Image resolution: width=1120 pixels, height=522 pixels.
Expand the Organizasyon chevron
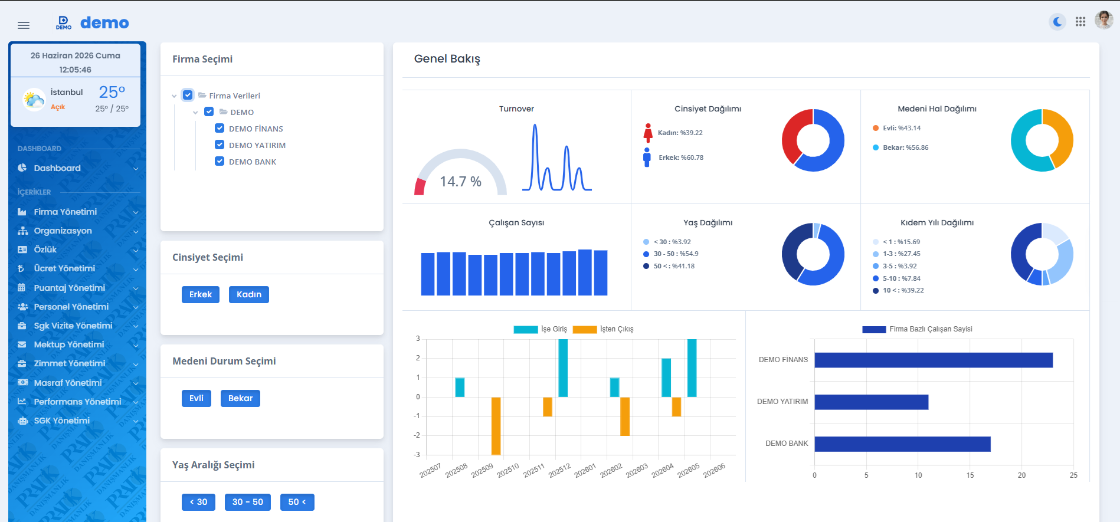136,231
